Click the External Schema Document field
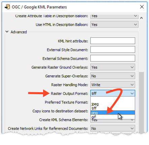This screenshot has width=149, height=145. (113, 58)
